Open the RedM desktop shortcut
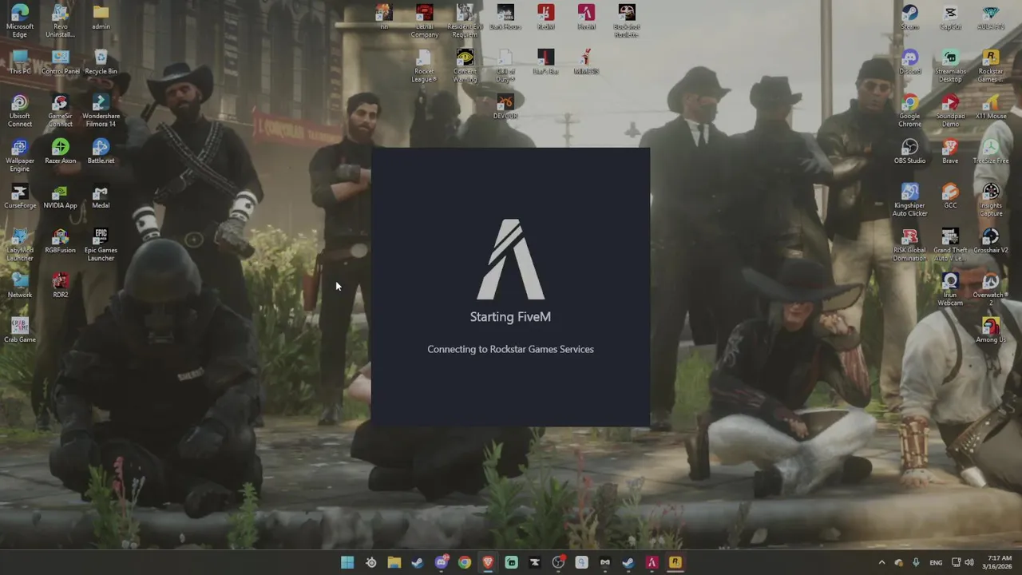 tap(545, 18)
